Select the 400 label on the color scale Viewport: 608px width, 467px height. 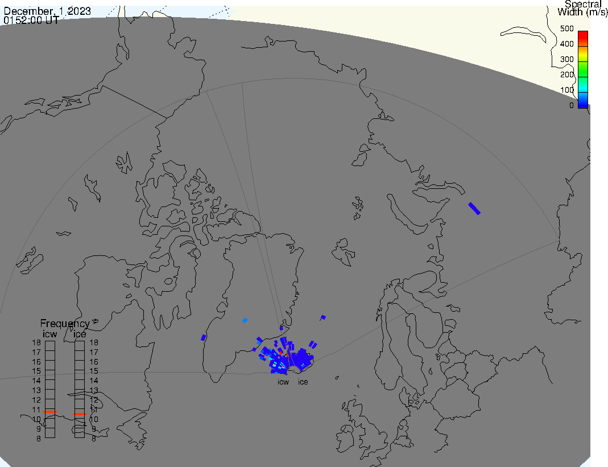566,44
